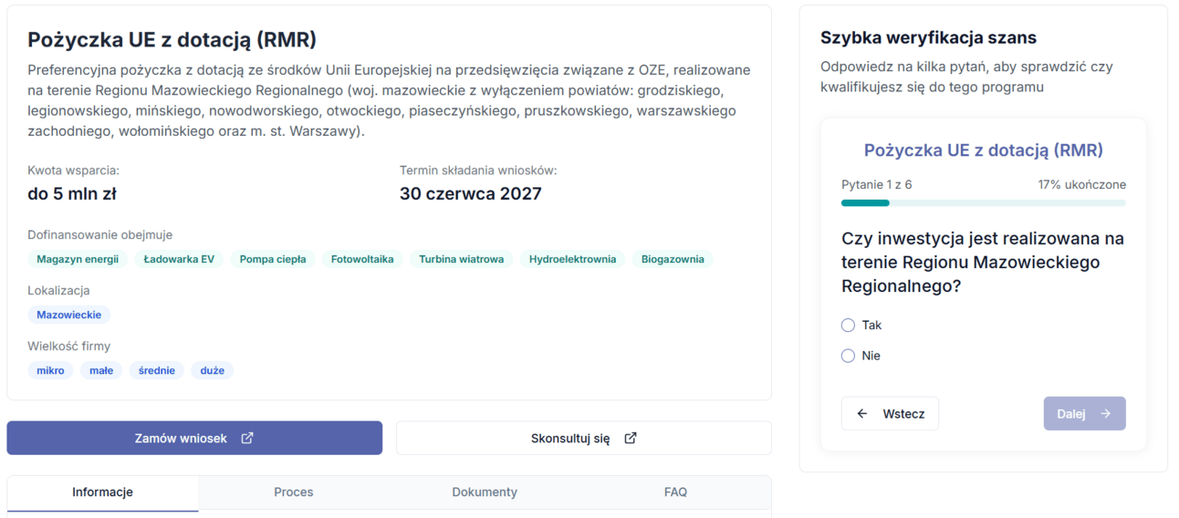Click the Pompa ciepła tag
This screenshot has height=518, width=1179.
pos(273,259)
